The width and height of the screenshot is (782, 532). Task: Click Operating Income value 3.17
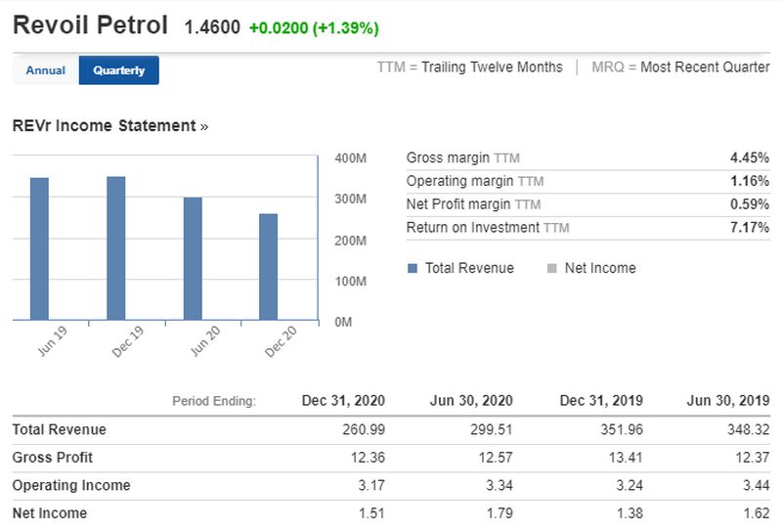click(371, 486)
